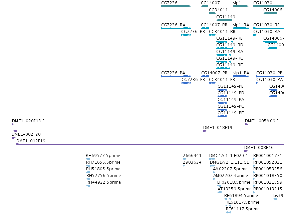Click the CG11030-PA protein label
The image size is (284, 214).
point(270,80)
